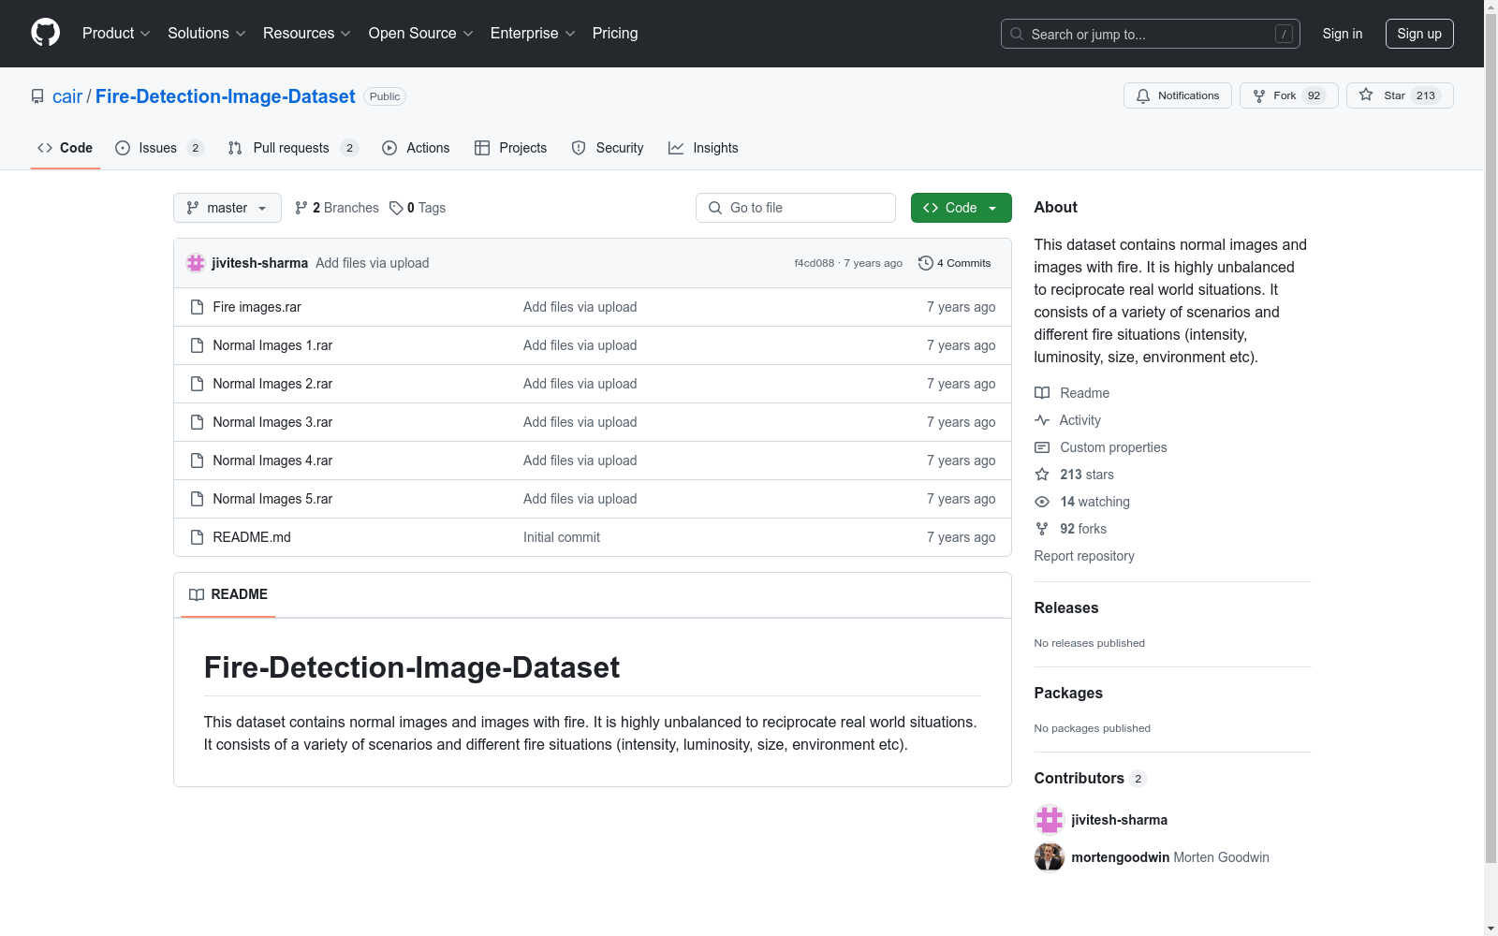Viewport: 1498px width, 936px height.
Task: Click the branch icon beside 2 Branches
Action: point(301,208)
